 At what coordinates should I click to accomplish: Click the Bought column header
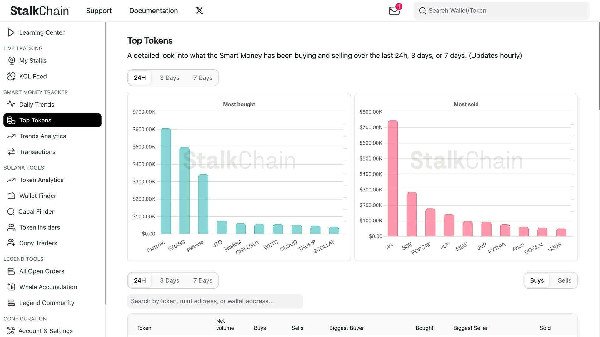424,328
